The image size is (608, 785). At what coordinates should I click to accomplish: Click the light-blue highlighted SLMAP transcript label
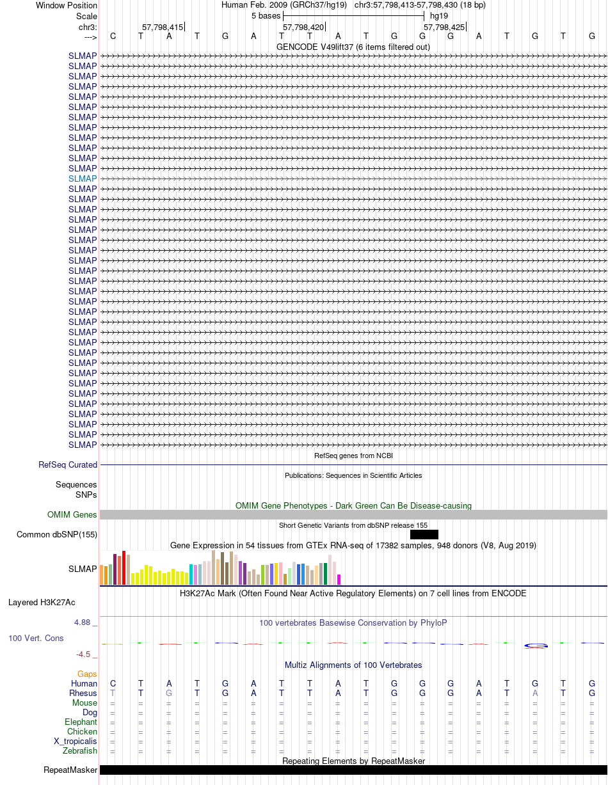[x=83, y=178]
